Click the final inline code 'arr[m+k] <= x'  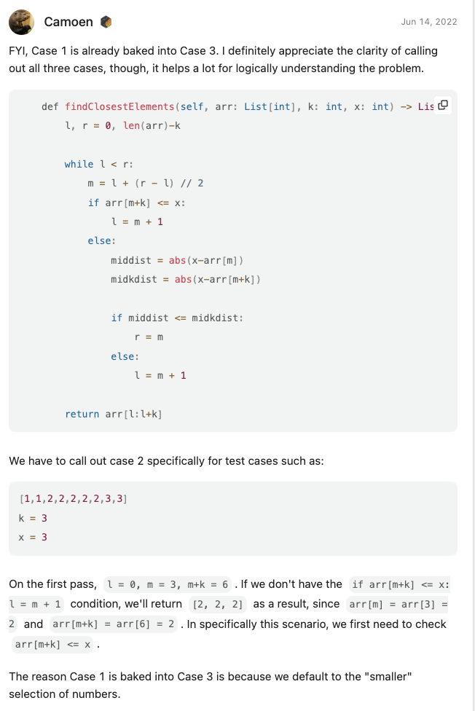tap(52, 644)
